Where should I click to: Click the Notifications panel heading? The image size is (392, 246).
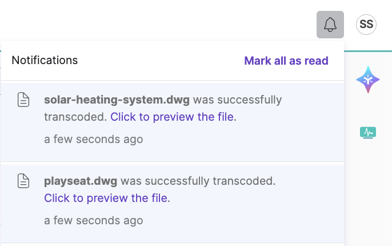coord(45,60)
